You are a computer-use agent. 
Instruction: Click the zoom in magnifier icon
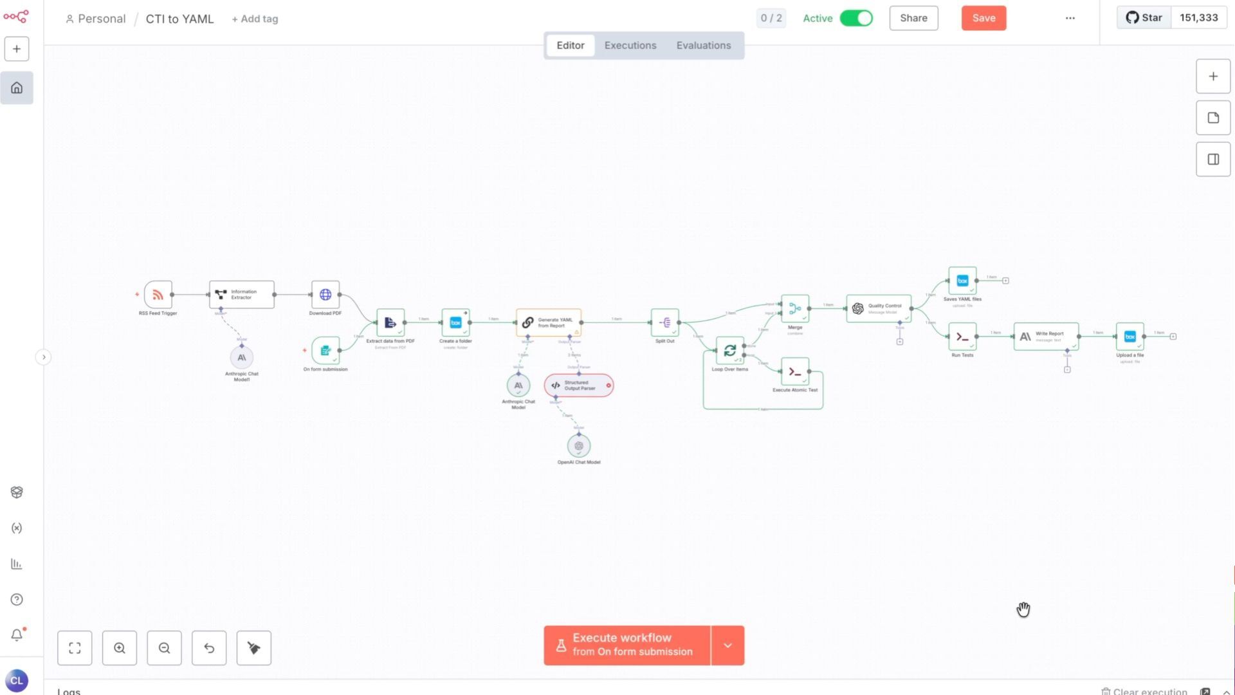(120, 648)
